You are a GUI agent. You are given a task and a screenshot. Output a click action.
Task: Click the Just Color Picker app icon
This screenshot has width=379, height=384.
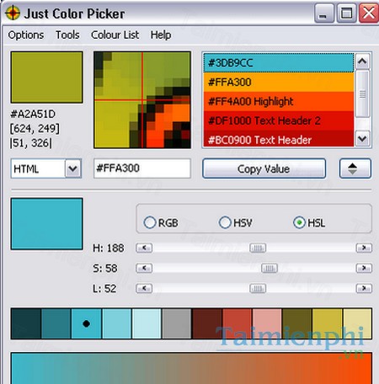point(13,13)
